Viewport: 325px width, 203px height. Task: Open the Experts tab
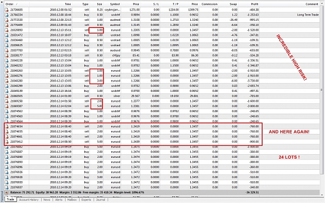pos(86,200)
